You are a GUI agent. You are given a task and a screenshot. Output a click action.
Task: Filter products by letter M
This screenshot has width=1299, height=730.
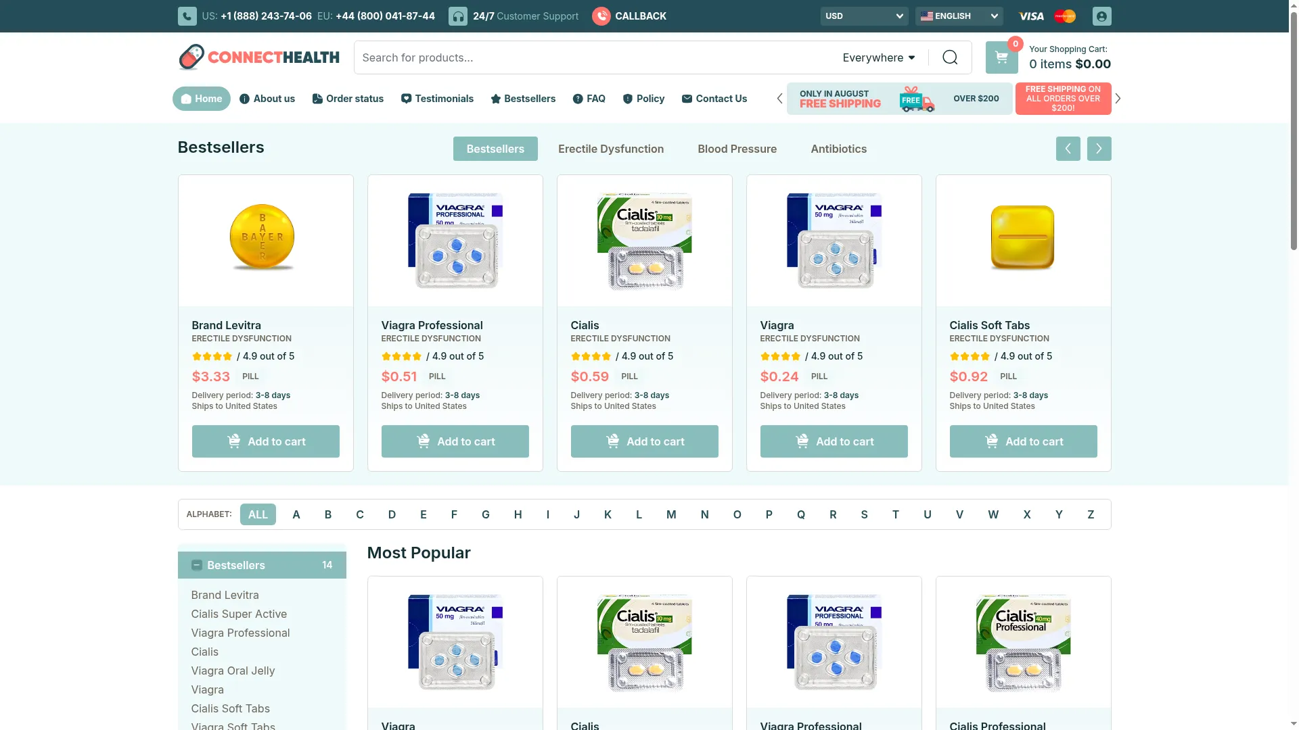tap(671, 514)
